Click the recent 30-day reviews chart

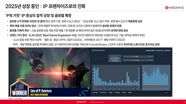tap(156, 78)
